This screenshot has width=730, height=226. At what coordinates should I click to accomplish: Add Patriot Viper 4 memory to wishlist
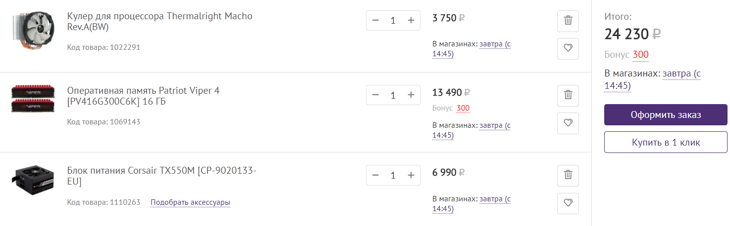(568, 123)
